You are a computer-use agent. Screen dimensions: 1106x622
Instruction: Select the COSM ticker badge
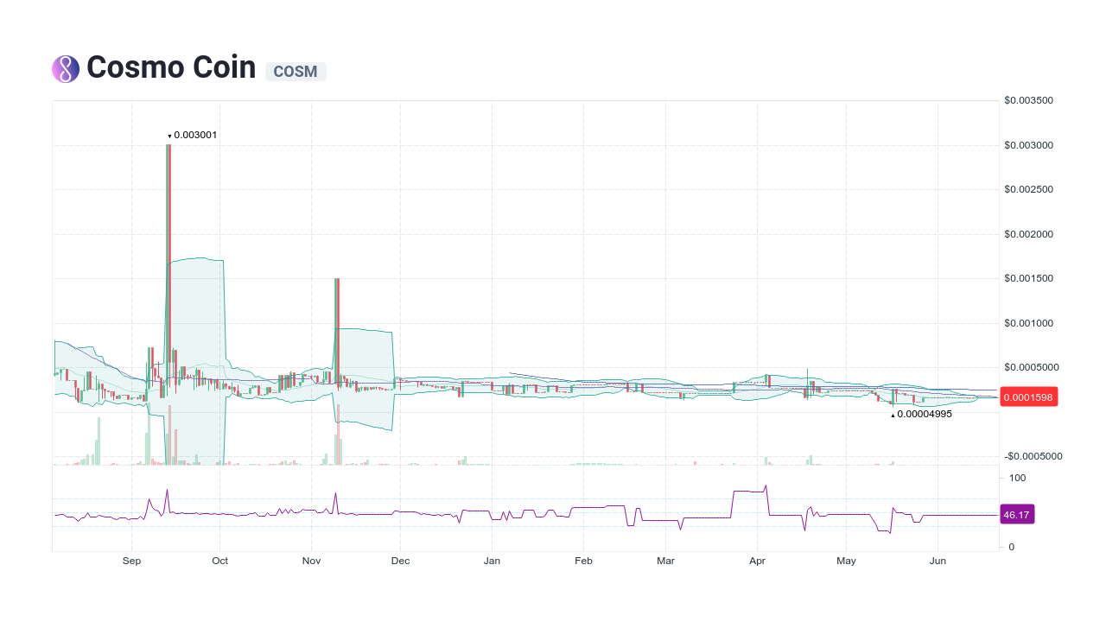tap(295, 72)
